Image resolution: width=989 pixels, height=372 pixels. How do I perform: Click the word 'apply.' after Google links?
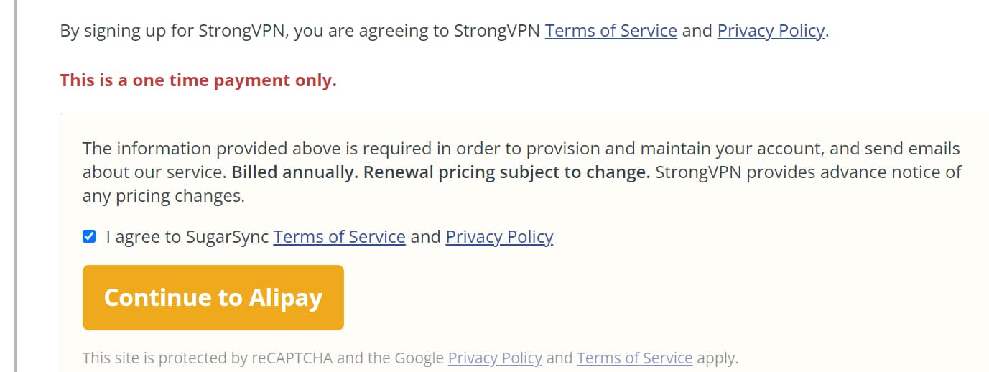point(718,358)
